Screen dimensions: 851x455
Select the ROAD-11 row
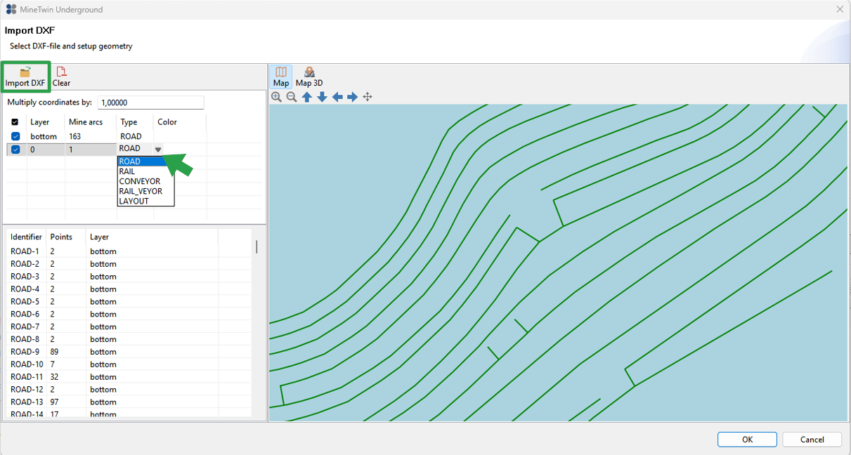click(129, 377)
